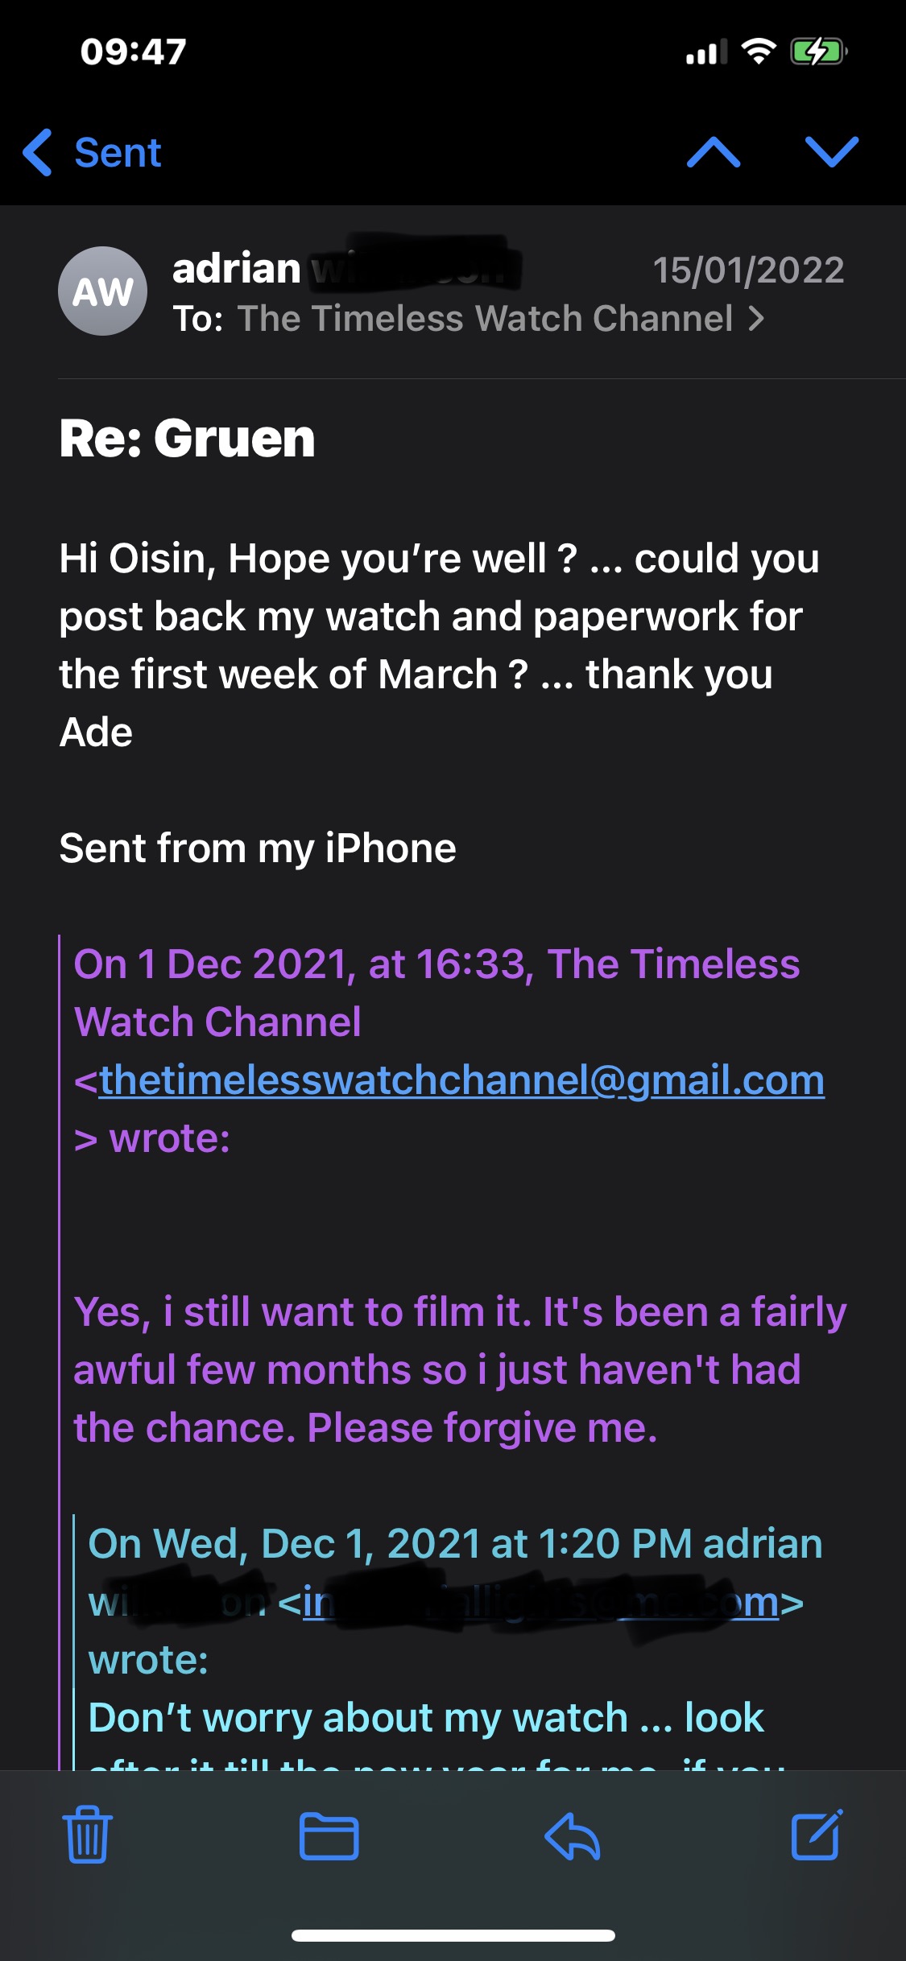Tap the 15/01/2022 date label

pos(748,270)
